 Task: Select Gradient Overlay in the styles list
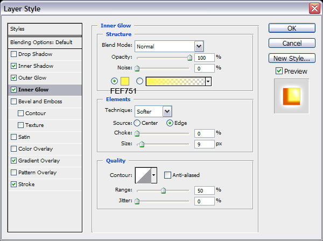(x=39, y=160)
